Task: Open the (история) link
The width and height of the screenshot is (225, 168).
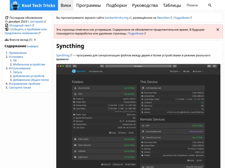Action: click(38, 22)
